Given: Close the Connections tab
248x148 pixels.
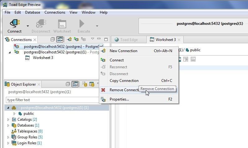Looking at the screenshot, I should click(35, 40).
